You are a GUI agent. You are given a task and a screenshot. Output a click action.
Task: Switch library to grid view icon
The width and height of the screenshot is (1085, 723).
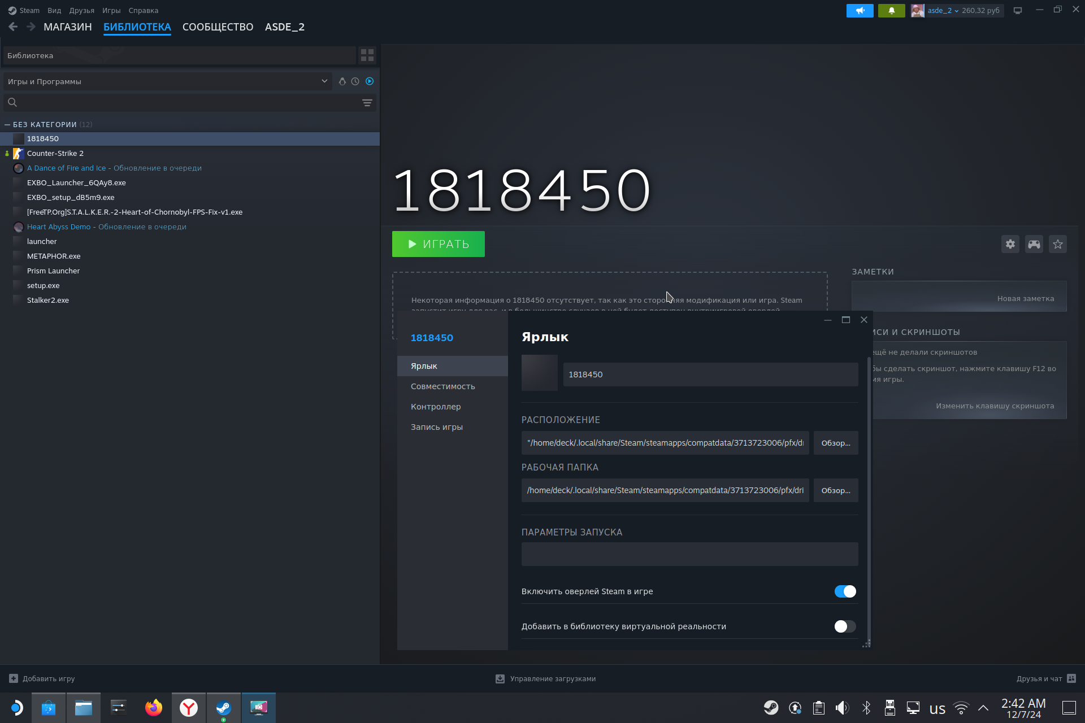(367, 55)
